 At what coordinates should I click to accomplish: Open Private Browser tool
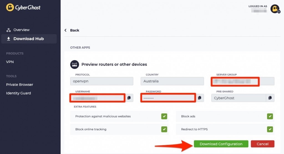click(x=20, y=84)
